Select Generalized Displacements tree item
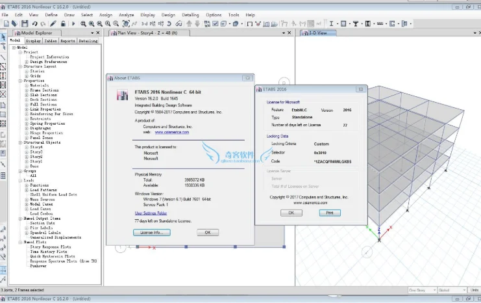481x303 pixels. coord(56,237)
